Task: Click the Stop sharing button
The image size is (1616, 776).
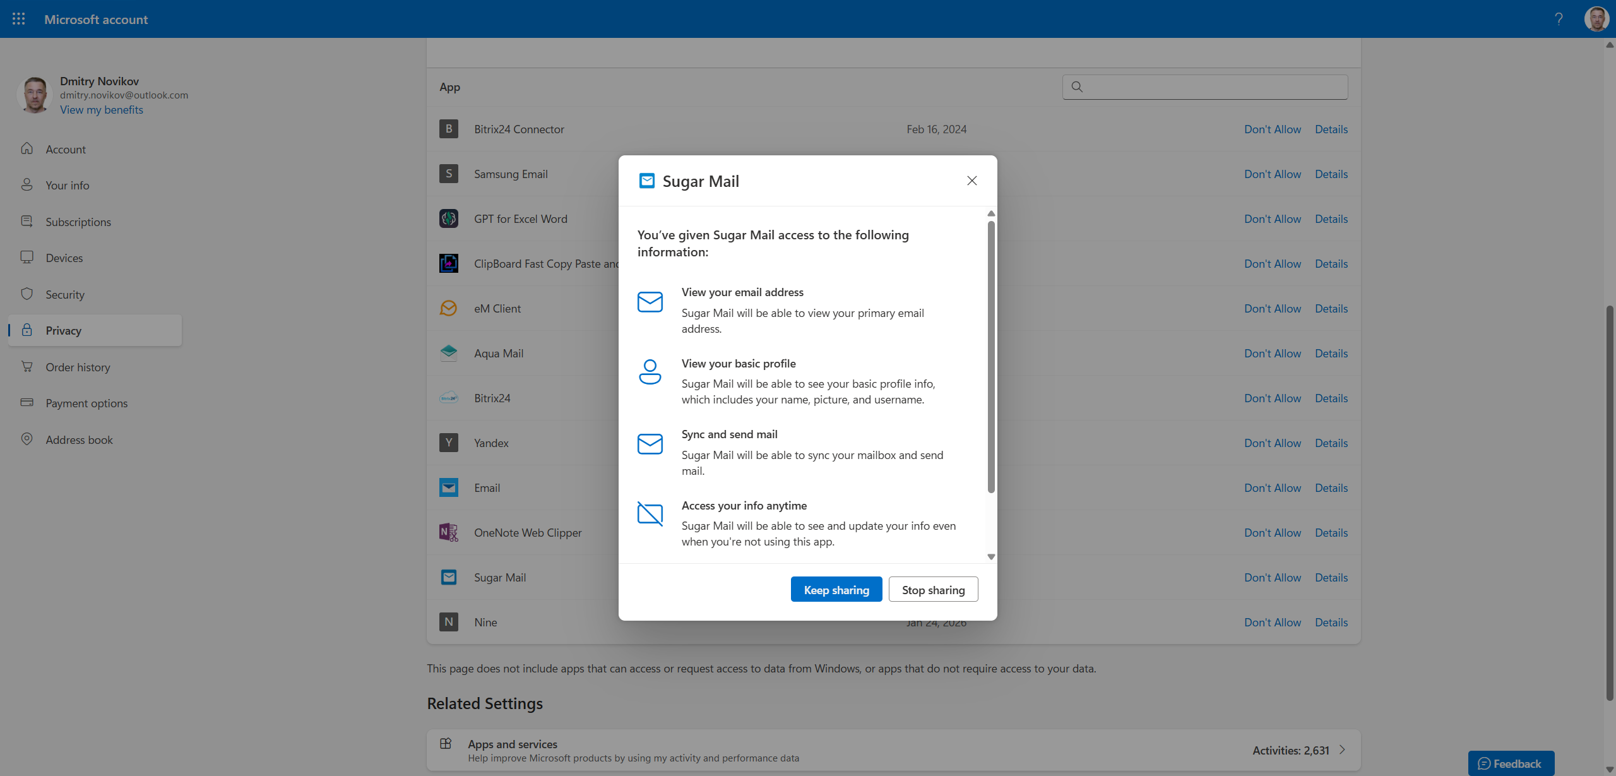Action: pyautogui.click(x=932, y=589)
